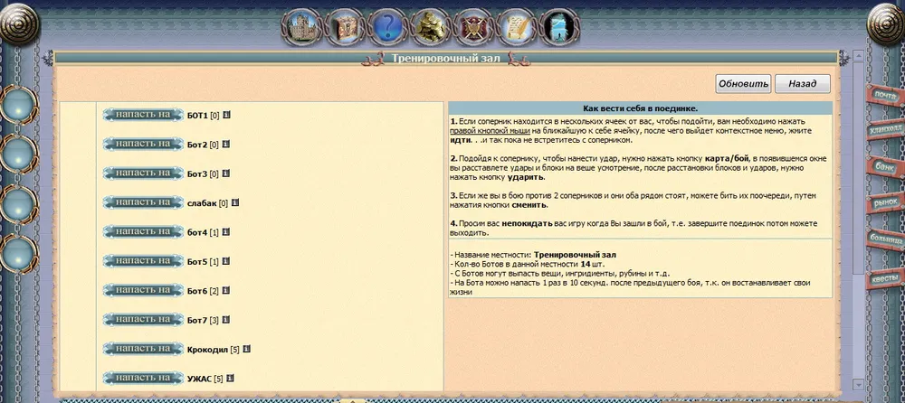
Task: Attack Бот7 with напасть на button
Action: pyautogui.click(x=143, y=320)
